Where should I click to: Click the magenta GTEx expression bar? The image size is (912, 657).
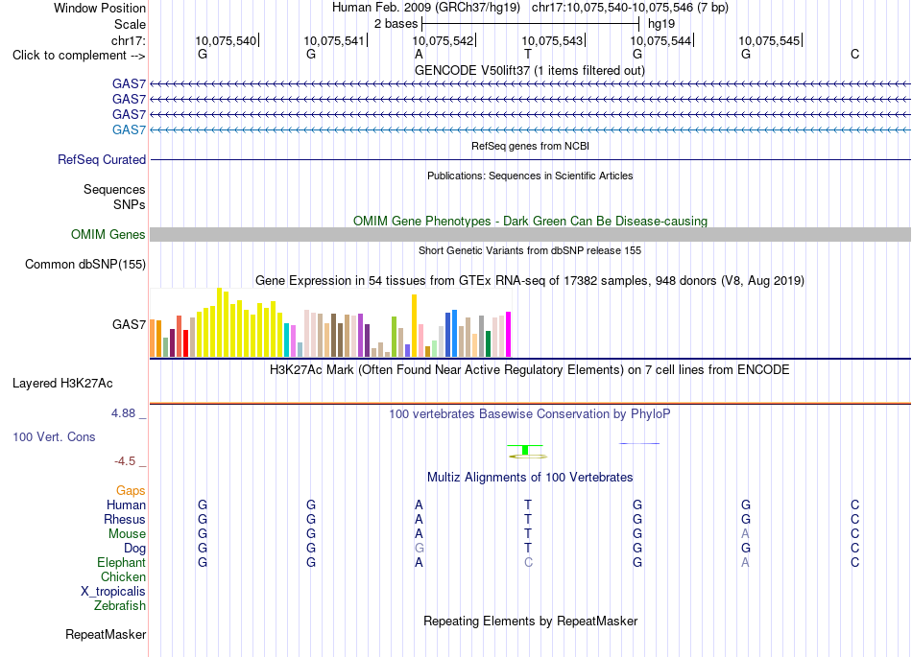coord(509,334)
